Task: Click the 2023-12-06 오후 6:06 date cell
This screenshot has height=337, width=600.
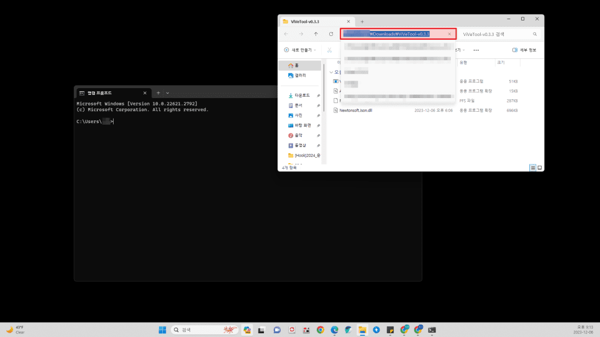Action: click(434, 110)
